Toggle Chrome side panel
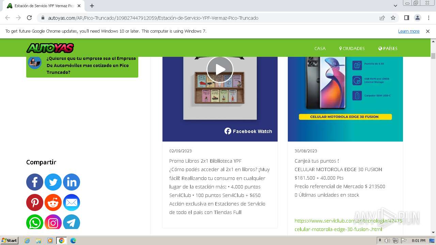Image resolution: width=436 pixels, height=245 pixels. click(x=406, y=18)
